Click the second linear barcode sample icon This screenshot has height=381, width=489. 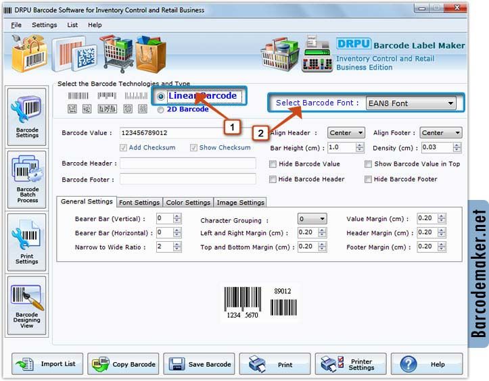coord(107,95)
